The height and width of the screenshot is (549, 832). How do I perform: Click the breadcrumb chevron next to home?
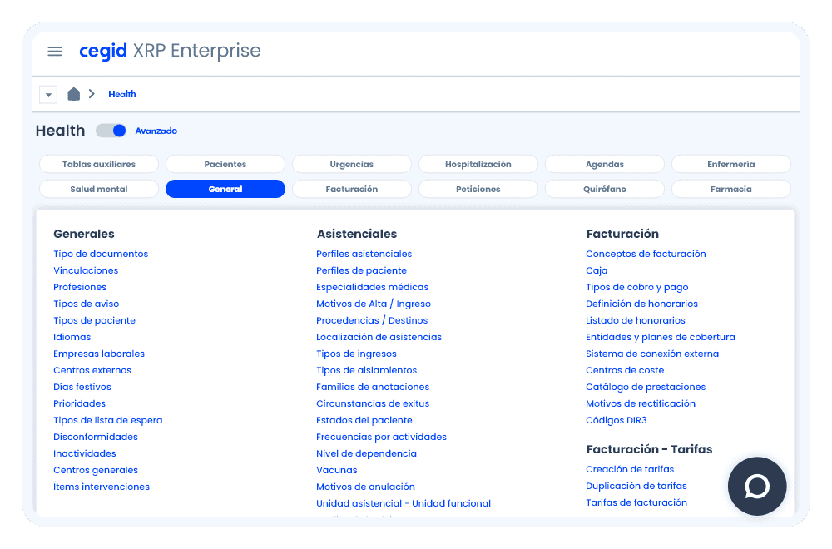click(x=92, y=94)
